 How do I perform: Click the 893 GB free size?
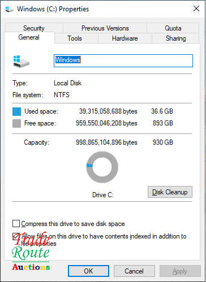[x=163, y=123]
